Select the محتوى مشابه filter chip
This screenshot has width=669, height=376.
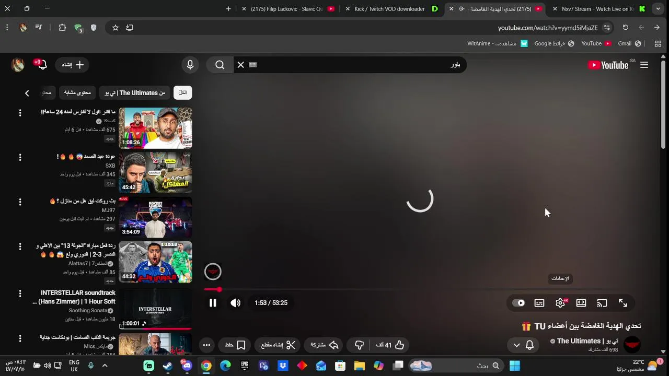pyautogui.click(x=77, y=92)
